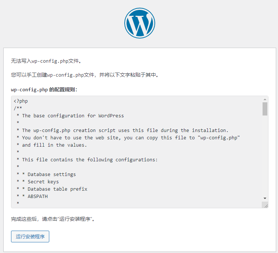Click the config textarea scroll-up arrow
Screen dimensions: 278x253
pyautogui.click(x=265, y=99)
